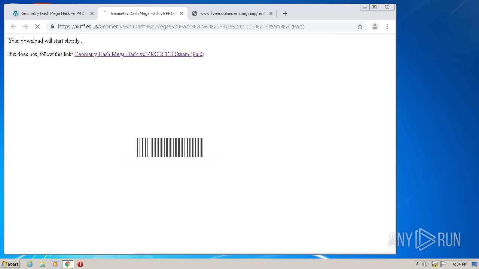Go back to previous page
479x269 pixels.
point(13,27)
